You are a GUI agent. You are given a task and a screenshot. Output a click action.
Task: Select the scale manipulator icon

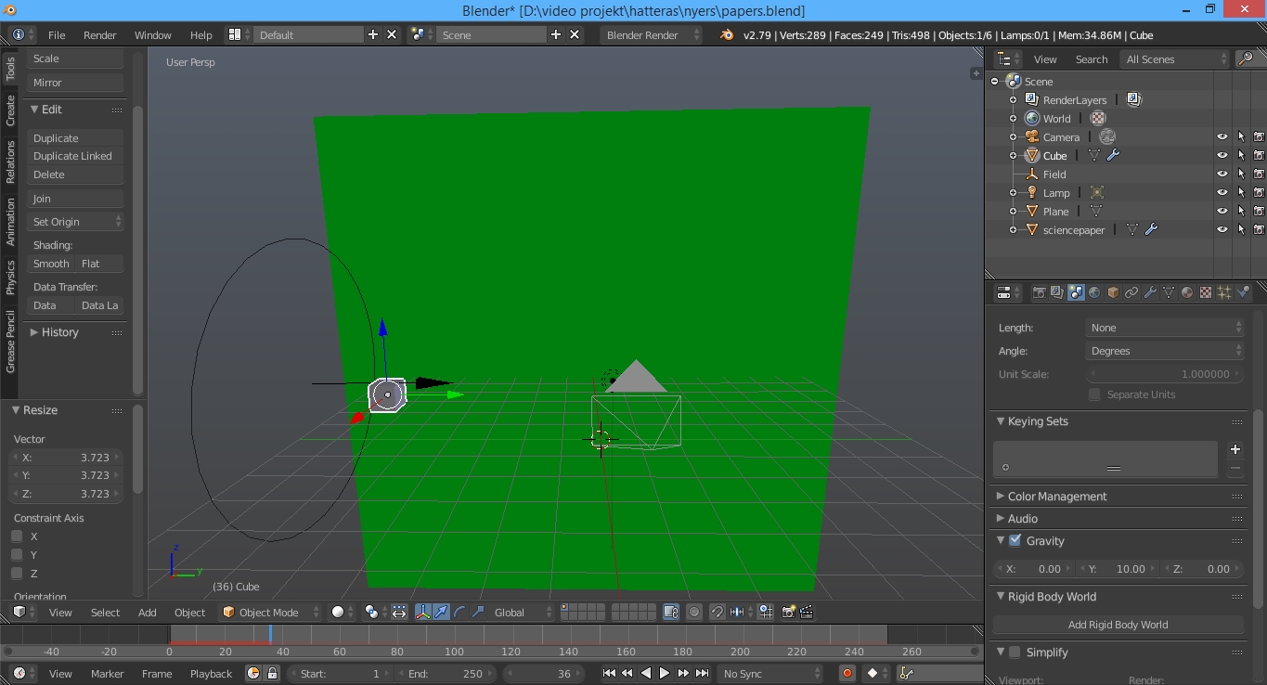[x=478, y=612]
